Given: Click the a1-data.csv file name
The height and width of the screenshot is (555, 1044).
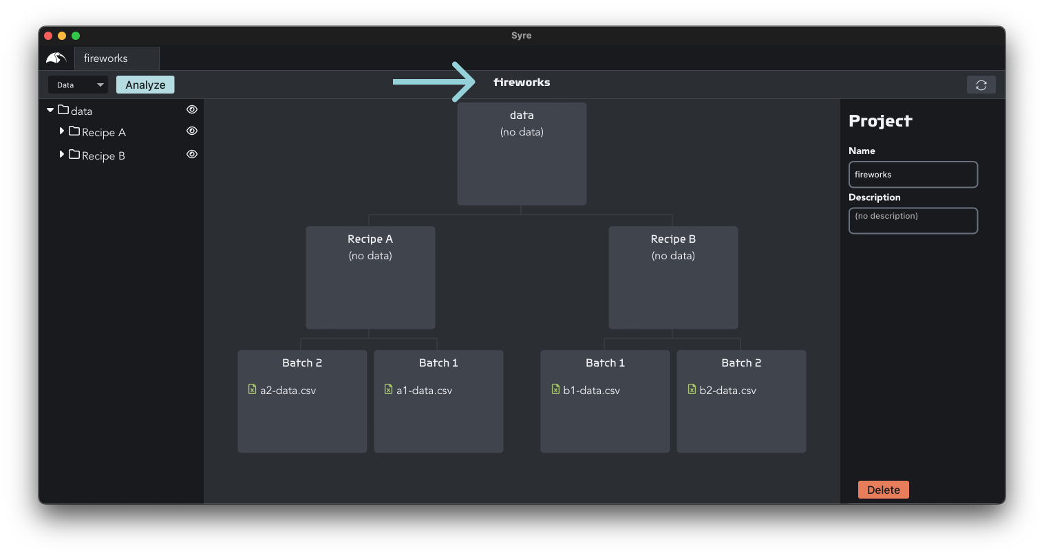Looking at the screenshot, I should [x=424, y=391].
